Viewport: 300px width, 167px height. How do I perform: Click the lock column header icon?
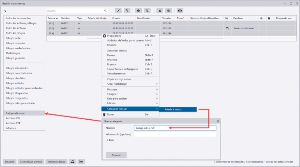point(269,18)
